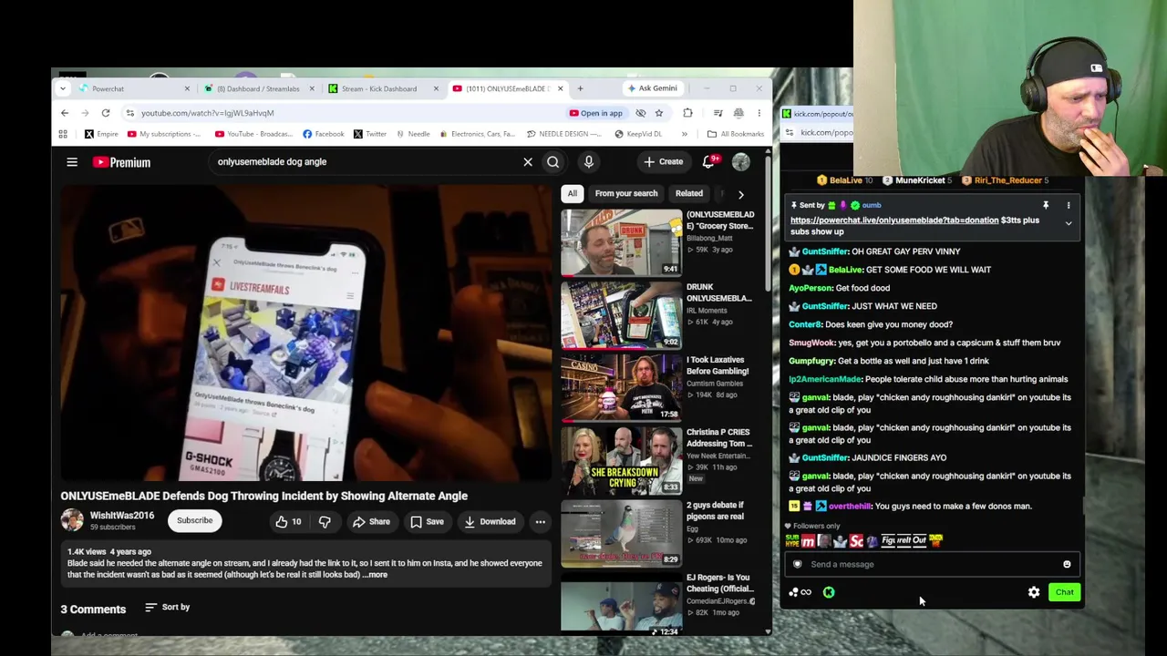
Task: Bookmark this page with the star icon
Action: pos(658,113)
